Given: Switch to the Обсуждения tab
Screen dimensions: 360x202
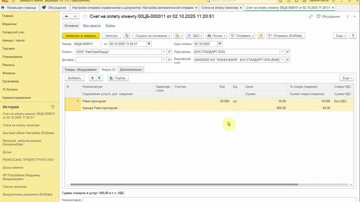Looking at the screenshot, I should (55, 7).
